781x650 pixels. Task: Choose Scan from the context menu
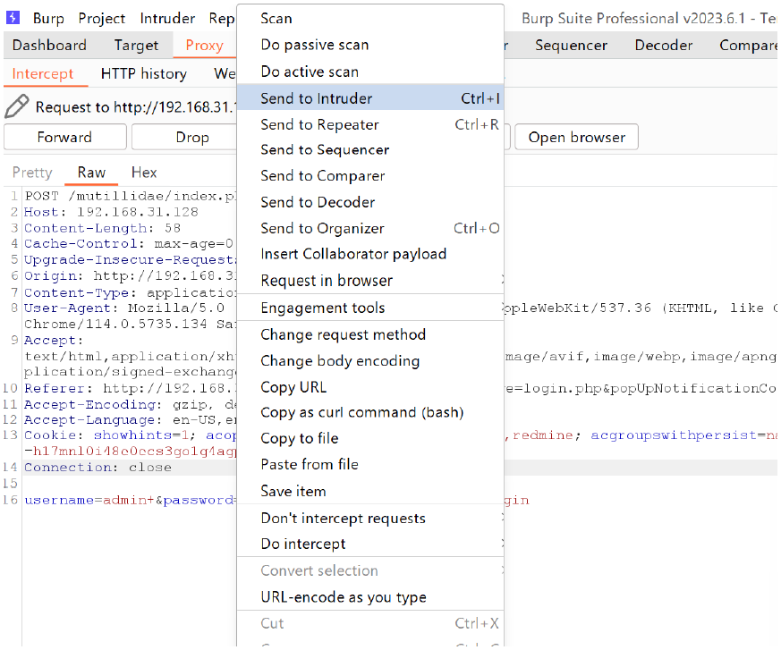[x=370, y=19]
